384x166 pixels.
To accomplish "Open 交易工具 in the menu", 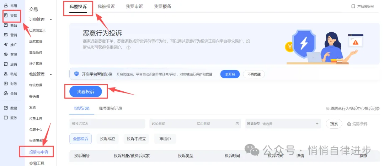I will point(37,163).
